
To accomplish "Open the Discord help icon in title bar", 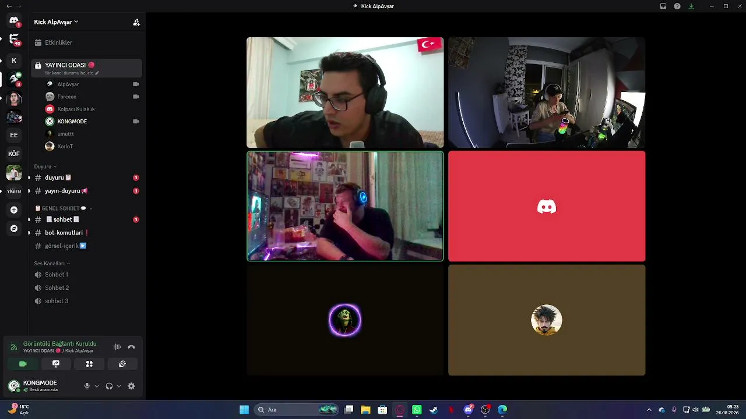I will tap(677, 6).
